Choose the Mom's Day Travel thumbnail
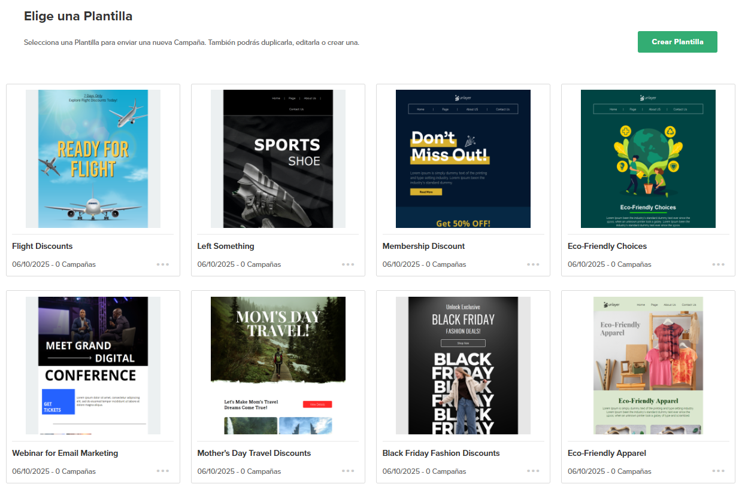 [x=278, y=366]
